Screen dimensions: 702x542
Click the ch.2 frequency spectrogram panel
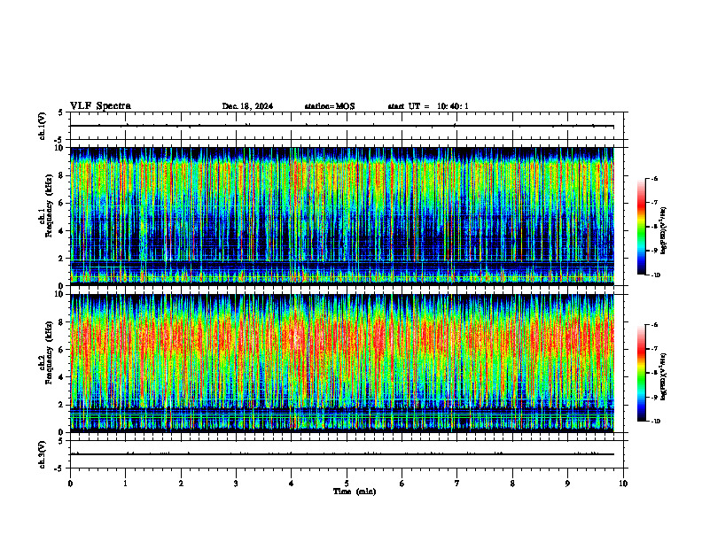coord(342,363)
